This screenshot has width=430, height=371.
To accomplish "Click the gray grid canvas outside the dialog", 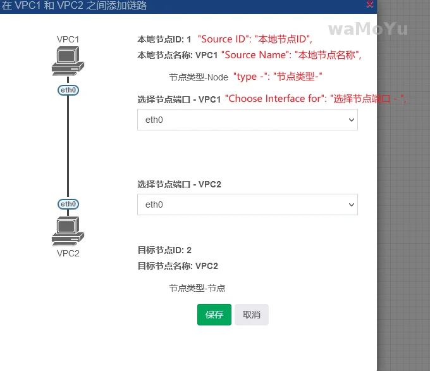I will pos(405,190).
